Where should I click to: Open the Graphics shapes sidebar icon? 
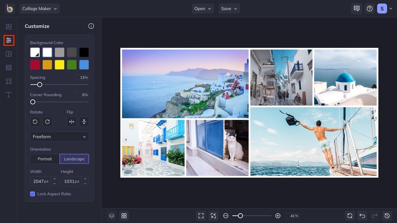click(8, 81)
